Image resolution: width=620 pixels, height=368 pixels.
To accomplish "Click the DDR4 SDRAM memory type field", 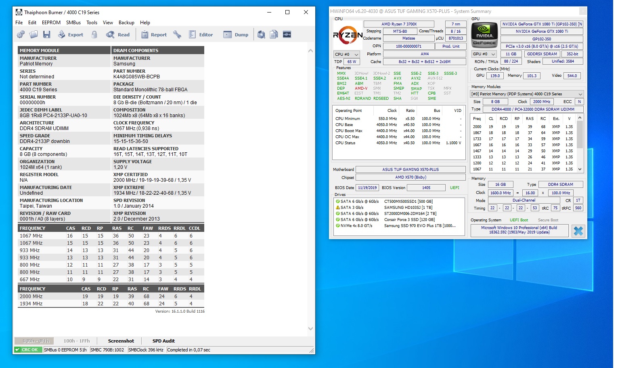I will tap(560, 184).
